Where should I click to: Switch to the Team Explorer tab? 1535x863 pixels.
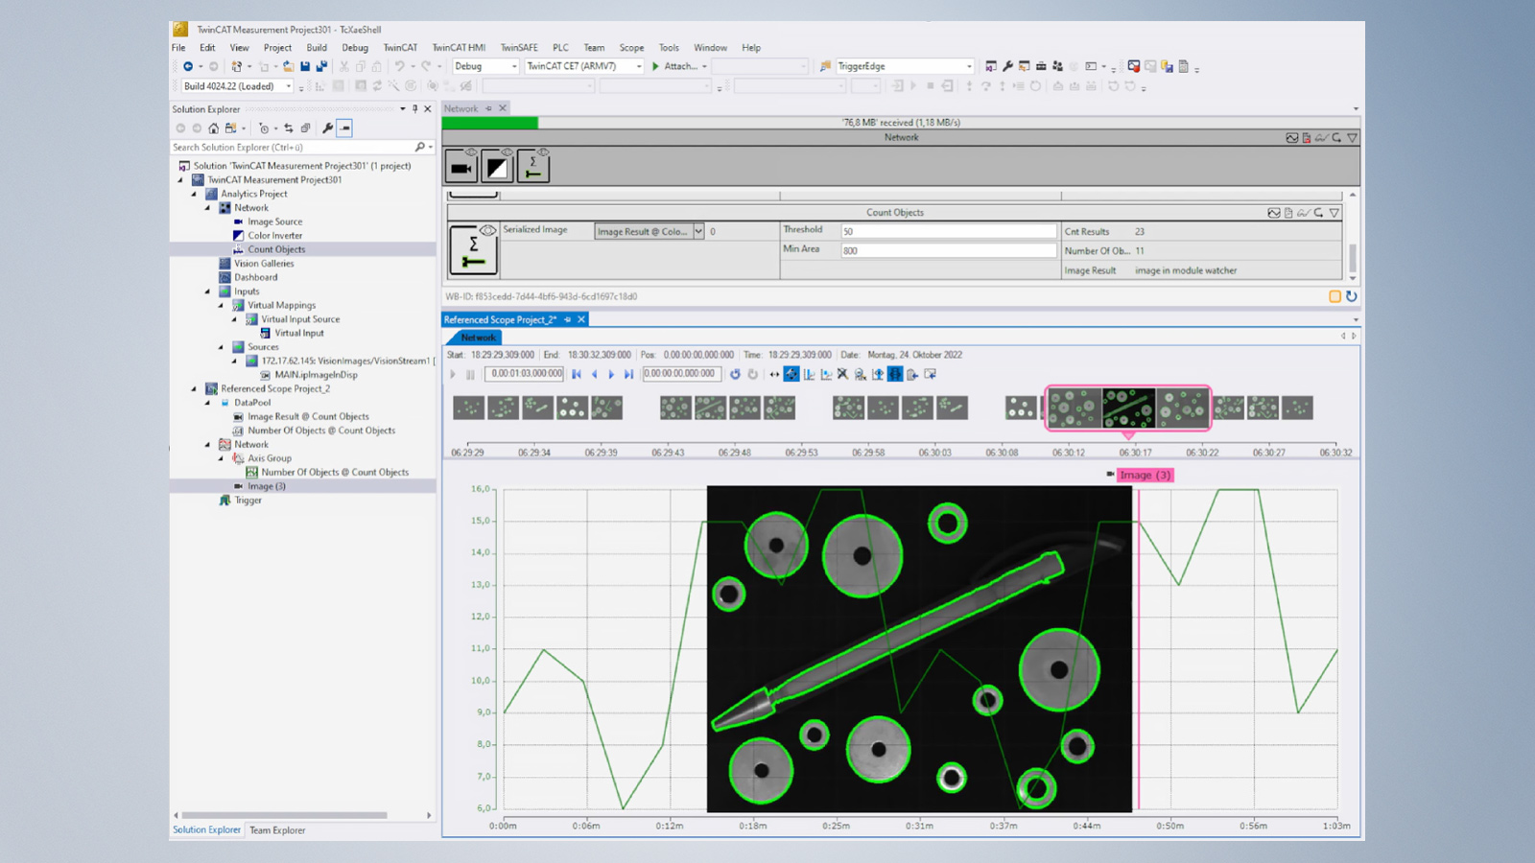(277, 830)
